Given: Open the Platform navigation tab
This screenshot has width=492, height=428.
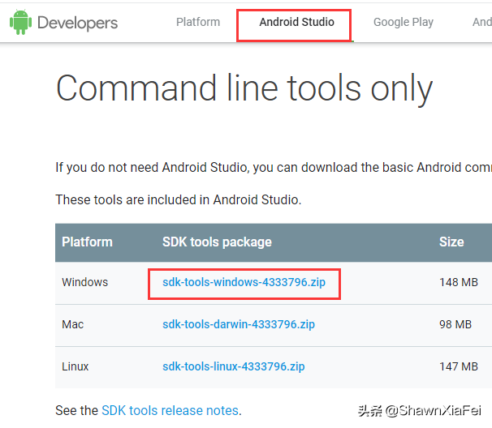Looking at the screenshot, I should 198,22.
